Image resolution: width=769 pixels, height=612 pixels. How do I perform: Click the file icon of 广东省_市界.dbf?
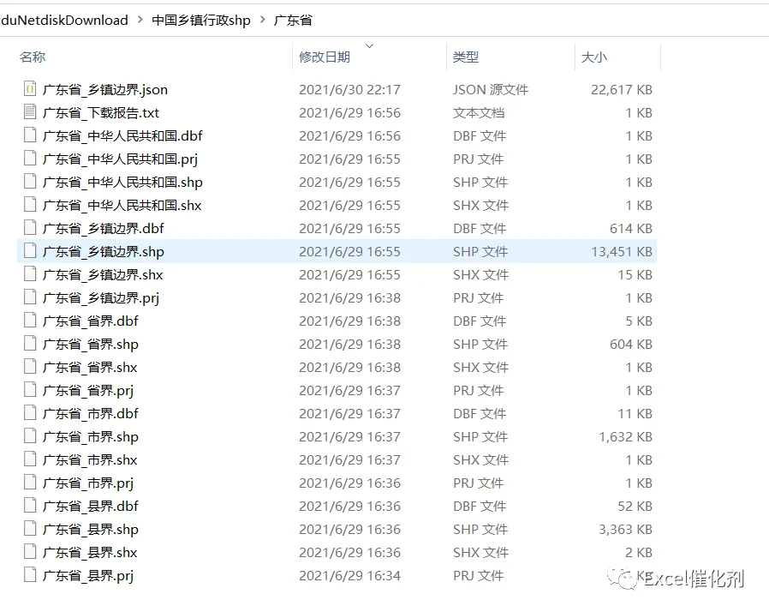point(30,413)
